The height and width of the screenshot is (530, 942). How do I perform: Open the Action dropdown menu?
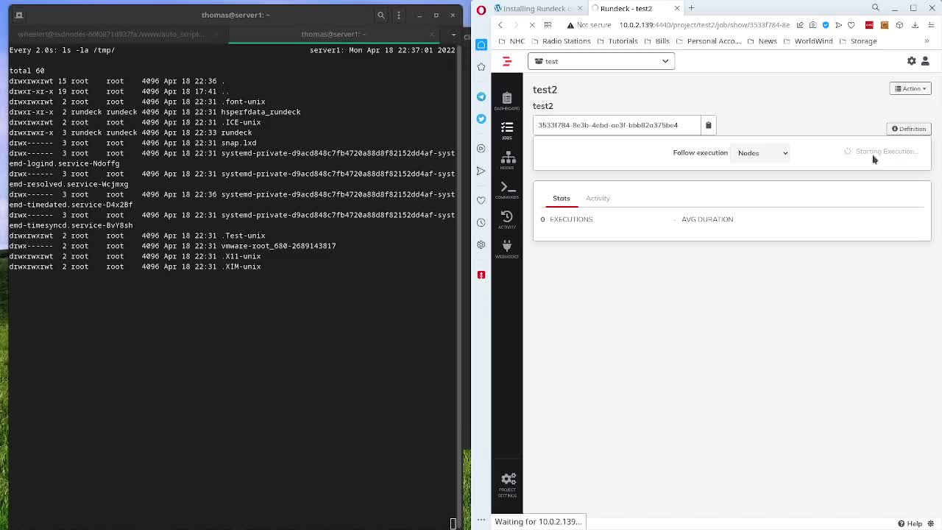tap(910, 88)
